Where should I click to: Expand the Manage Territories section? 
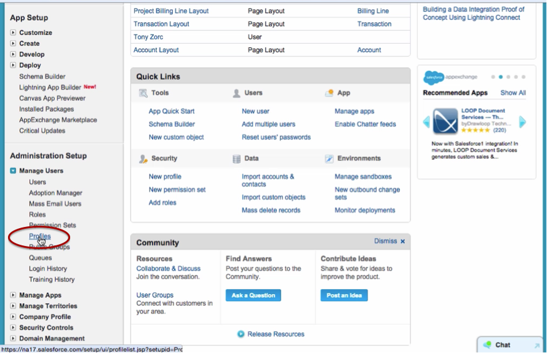13,306
